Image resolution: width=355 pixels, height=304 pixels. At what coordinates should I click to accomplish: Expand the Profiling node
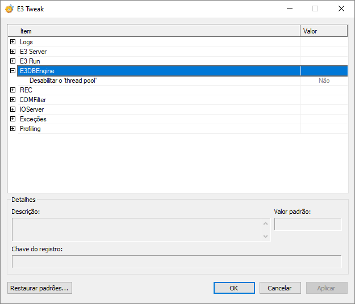click(x=12, y=129)
